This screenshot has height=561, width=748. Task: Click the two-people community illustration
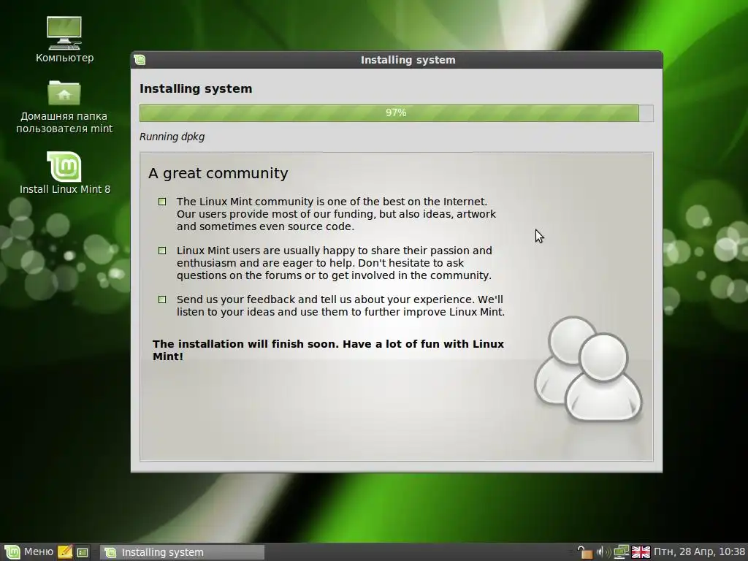pos(588,369)
